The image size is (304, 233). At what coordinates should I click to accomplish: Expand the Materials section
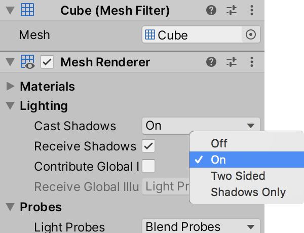point(10,87)
